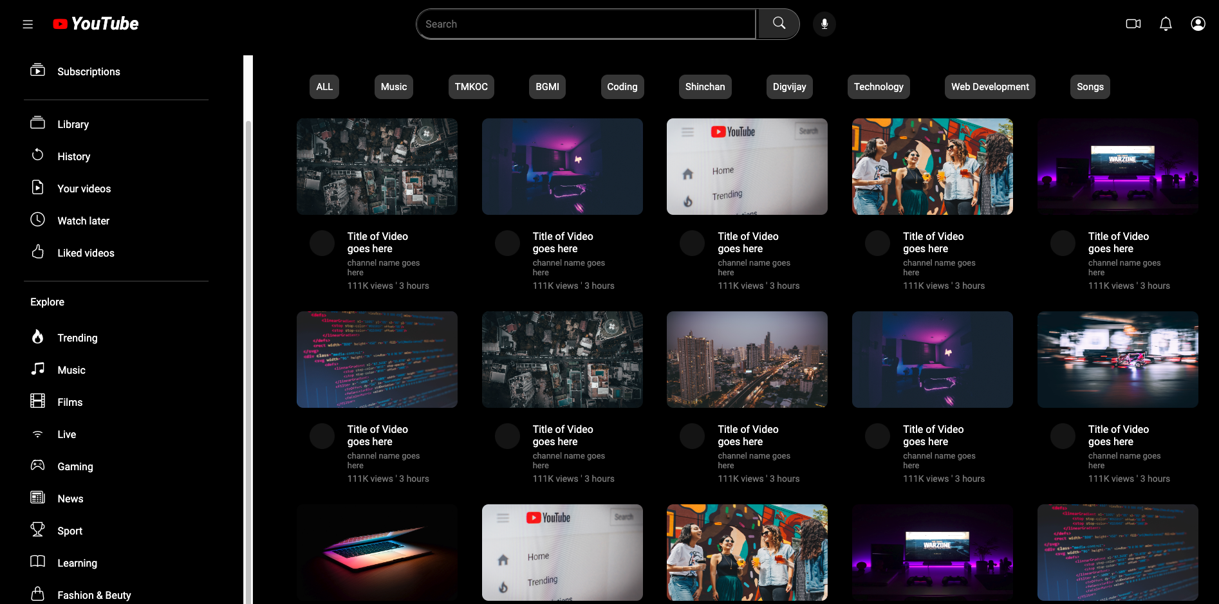Click the search magnifier button
Viewport: 1219px width, 604px height.
(x=779, y=24)
